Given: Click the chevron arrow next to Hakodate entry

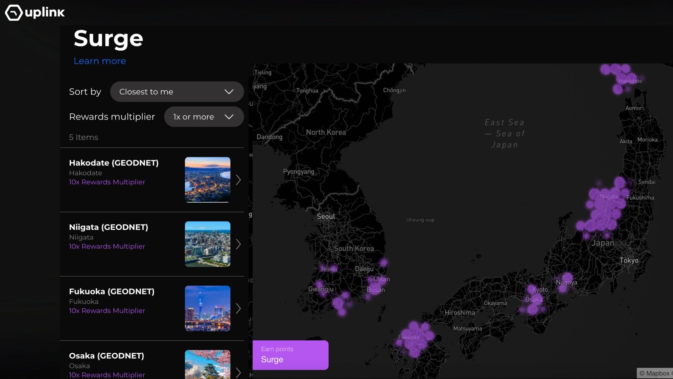Looking at the screenshot, I should click(238, 180).
